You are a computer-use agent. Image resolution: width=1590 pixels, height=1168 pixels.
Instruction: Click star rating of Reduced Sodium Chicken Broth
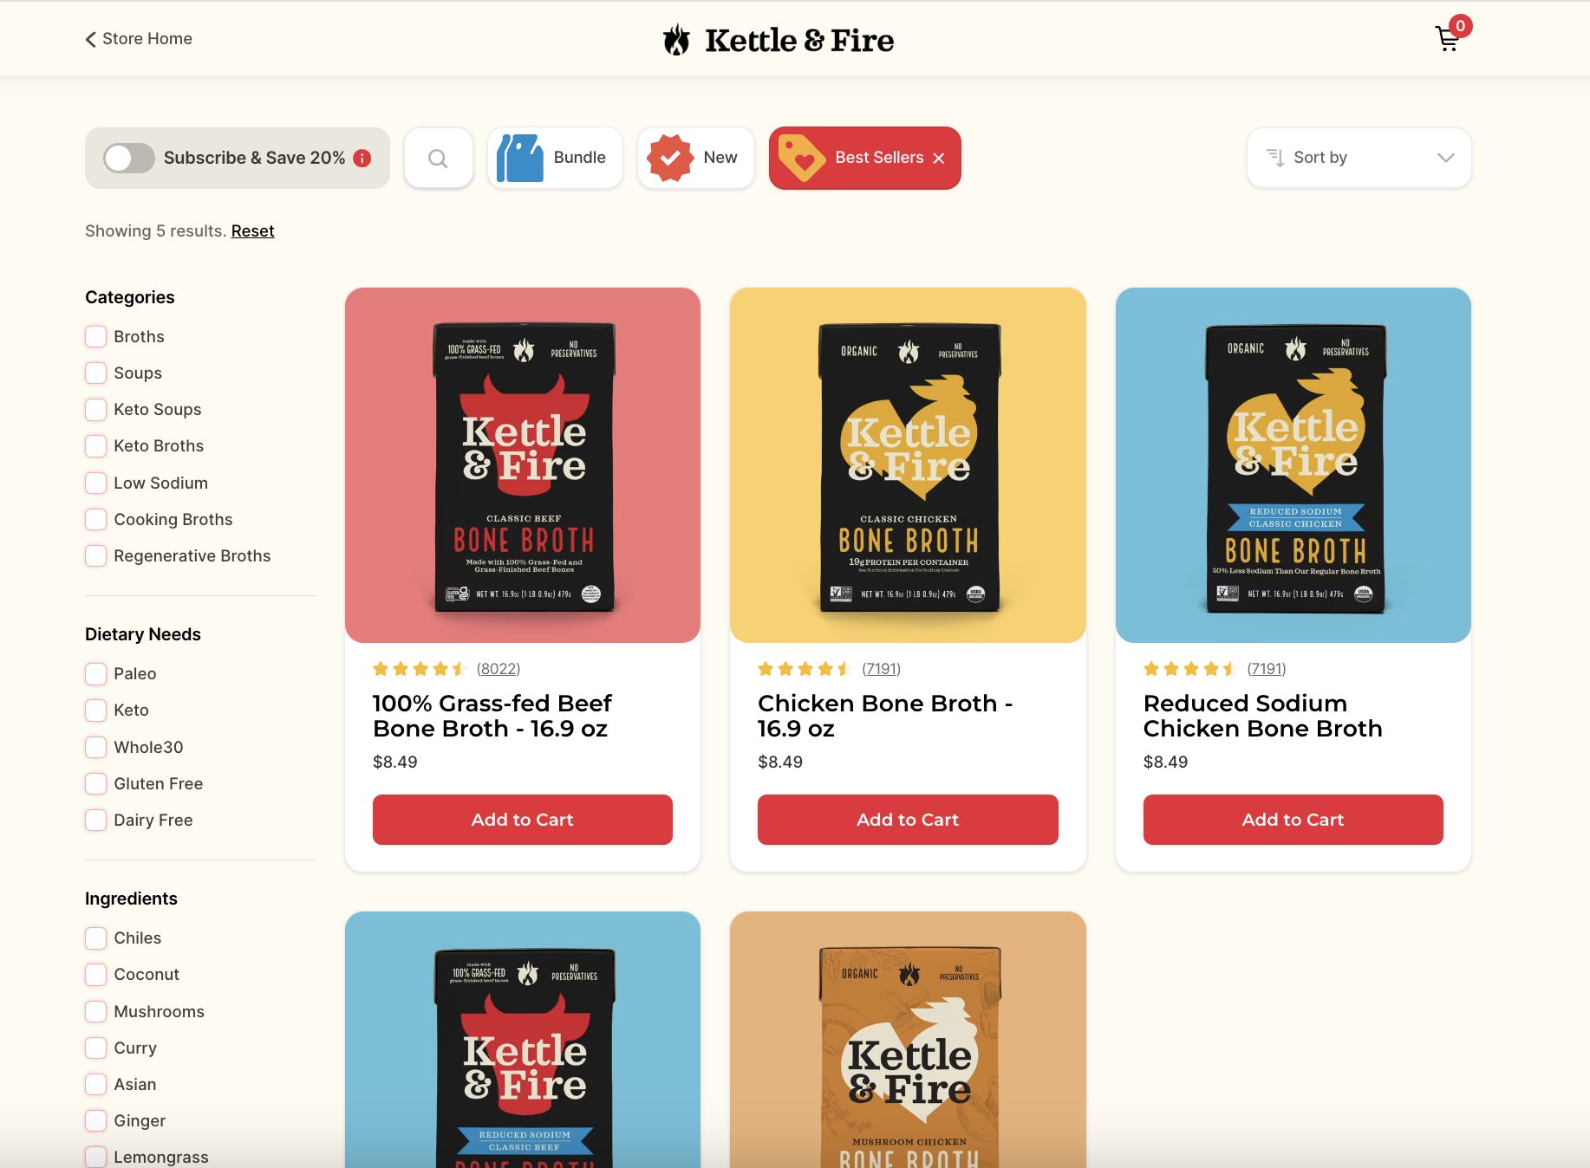pyautogui.click(x=1190, y=669)
